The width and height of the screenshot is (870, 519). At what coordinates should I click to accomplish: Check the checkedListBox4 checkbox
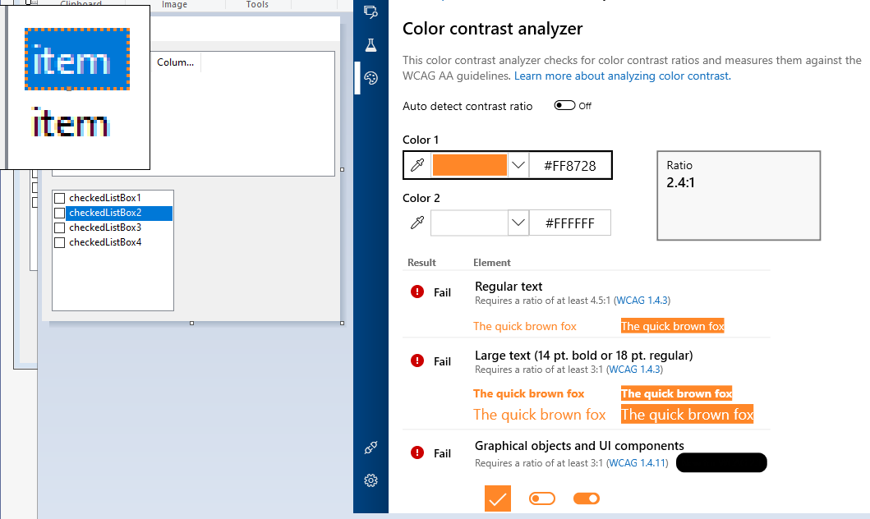pyautogui.click(x=60, y=242)
